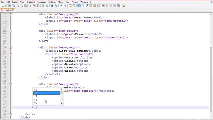The height and width of the screenshot is (120, 213).
Task: Open the Edit menu
Action: pos(8,2)
